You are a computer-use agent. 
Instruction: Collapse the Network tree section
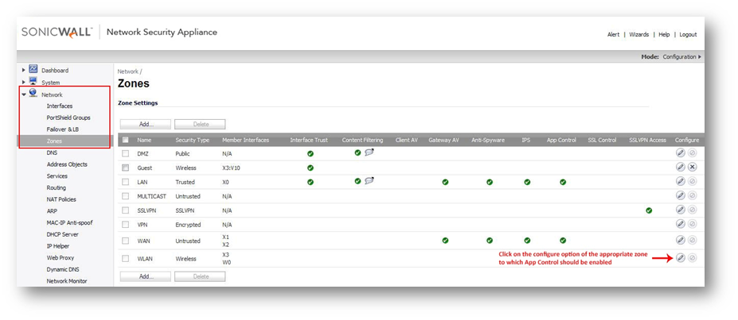point(24,94)
